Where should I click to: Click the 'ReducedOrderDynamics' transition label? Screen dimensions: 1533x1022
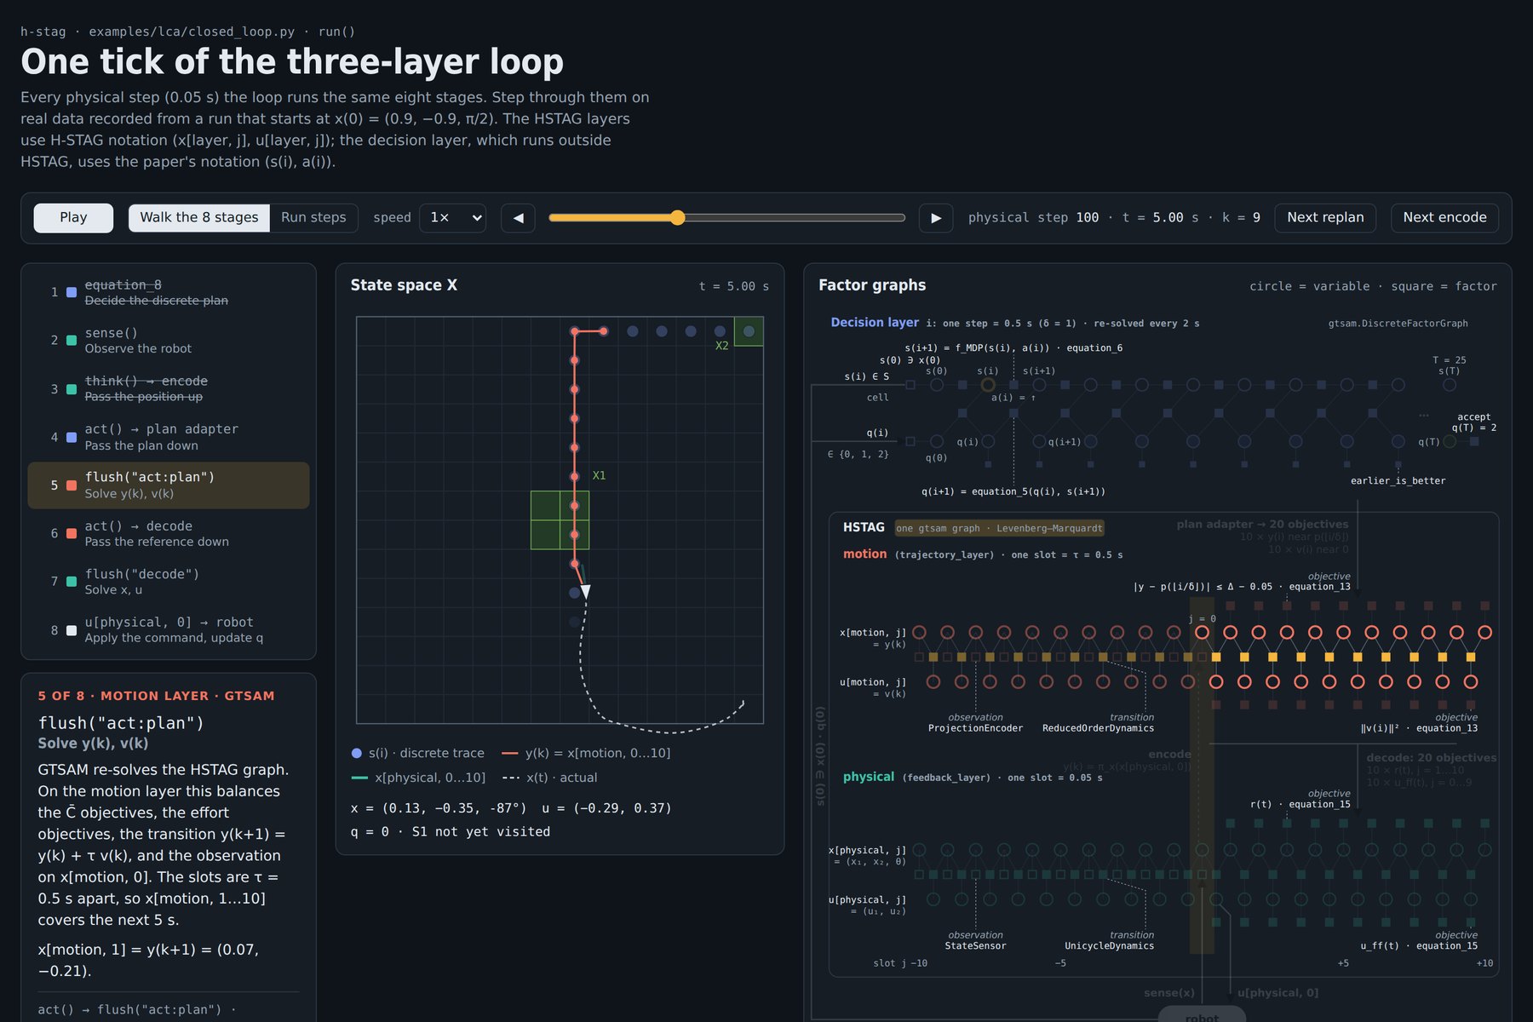click(x=1098, y=728)
